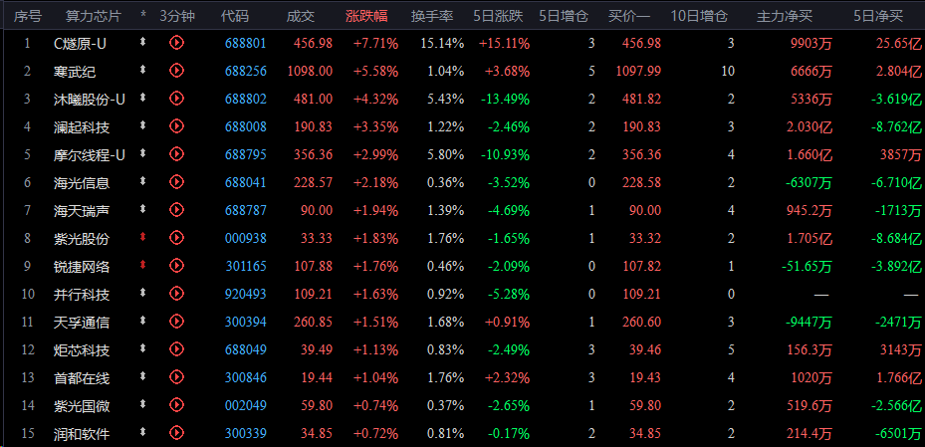Click the 买价一 column header
Viewport: 925px width, 447px height.
click(x=629, y=17)
